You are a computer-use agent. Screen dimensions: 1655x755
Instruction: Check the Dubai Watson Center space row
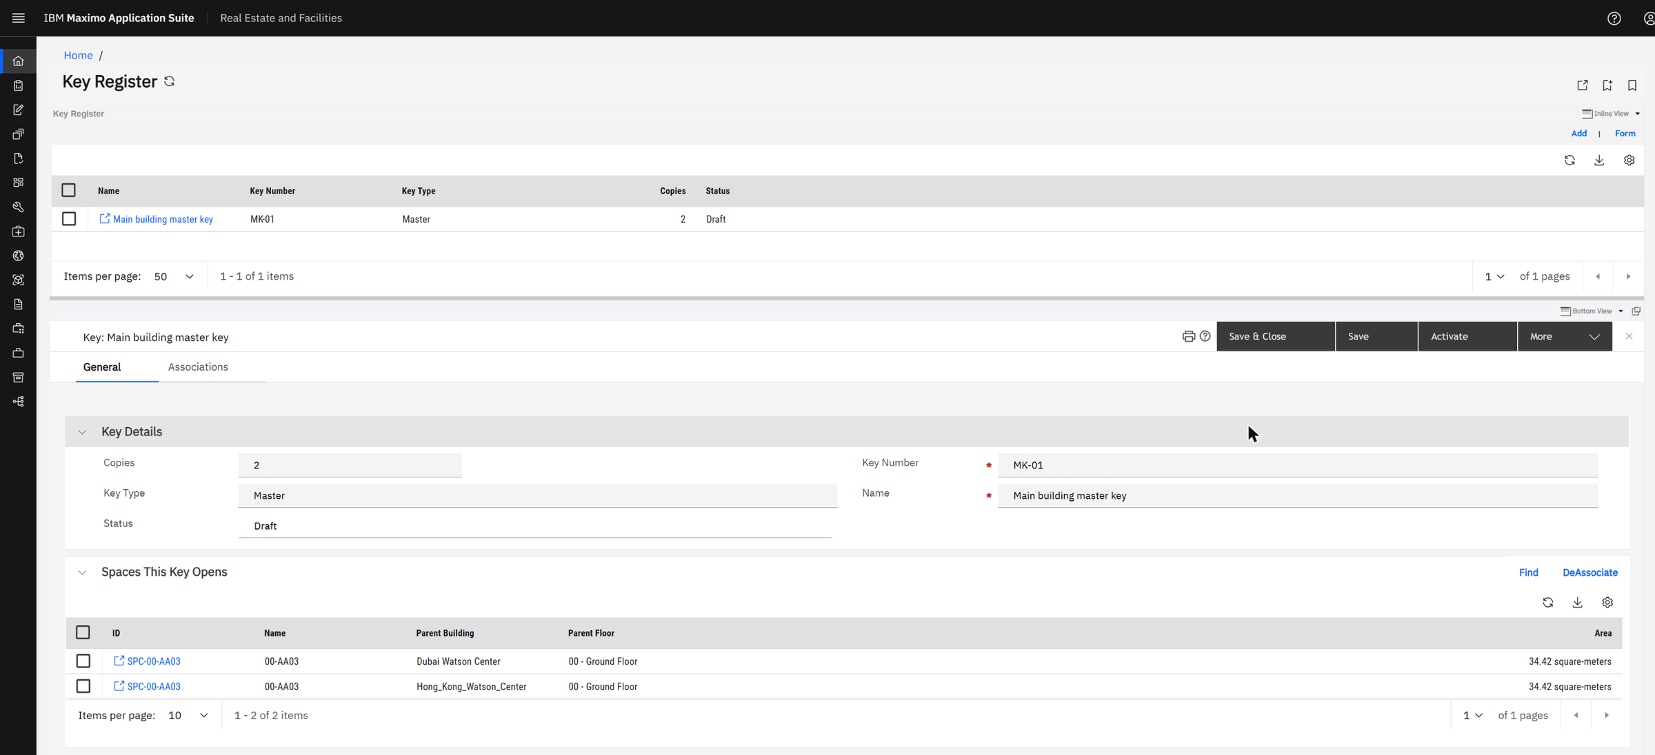(83, 661)
